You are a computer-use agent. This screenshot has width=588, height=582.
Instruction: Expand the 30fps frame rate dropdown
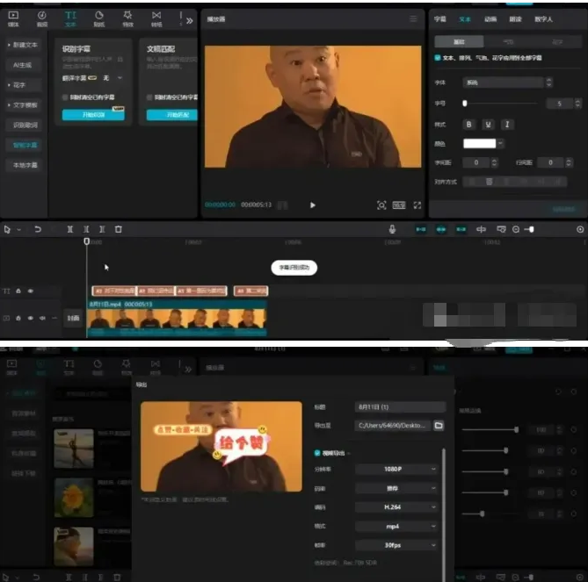[x=396, y=544]
